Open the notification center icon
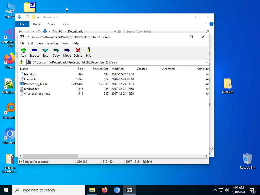This screenshot has height=195, width=260. point(252,190)
